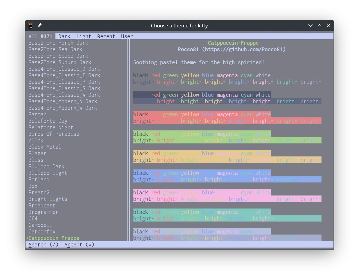Screen dimensions: 359x279
Task: Choose the Bright Lights theme
Action: [48, 199]
